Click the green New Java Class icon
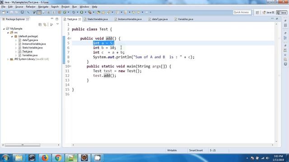 coord(65,12)
